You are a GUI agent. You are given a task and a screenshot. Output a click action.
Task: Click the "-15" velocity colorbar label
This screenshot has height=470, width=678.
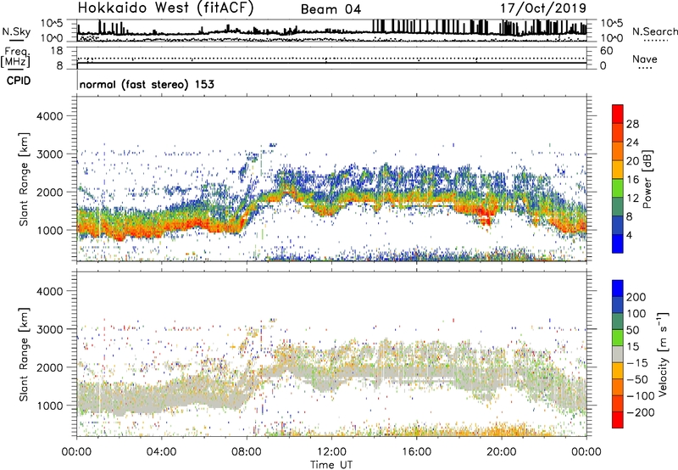[x=637, y=362]
